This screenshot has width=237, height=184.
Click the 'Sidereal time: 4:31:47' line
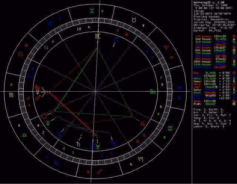click(x=213, y=28)
